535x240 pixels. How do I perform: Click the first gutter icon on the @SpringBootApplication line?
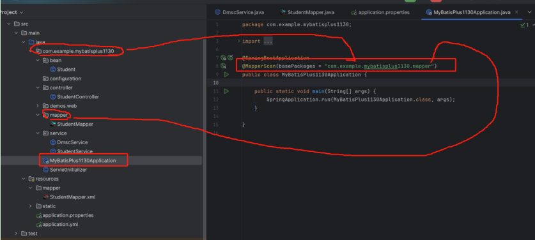pos(223,57)
